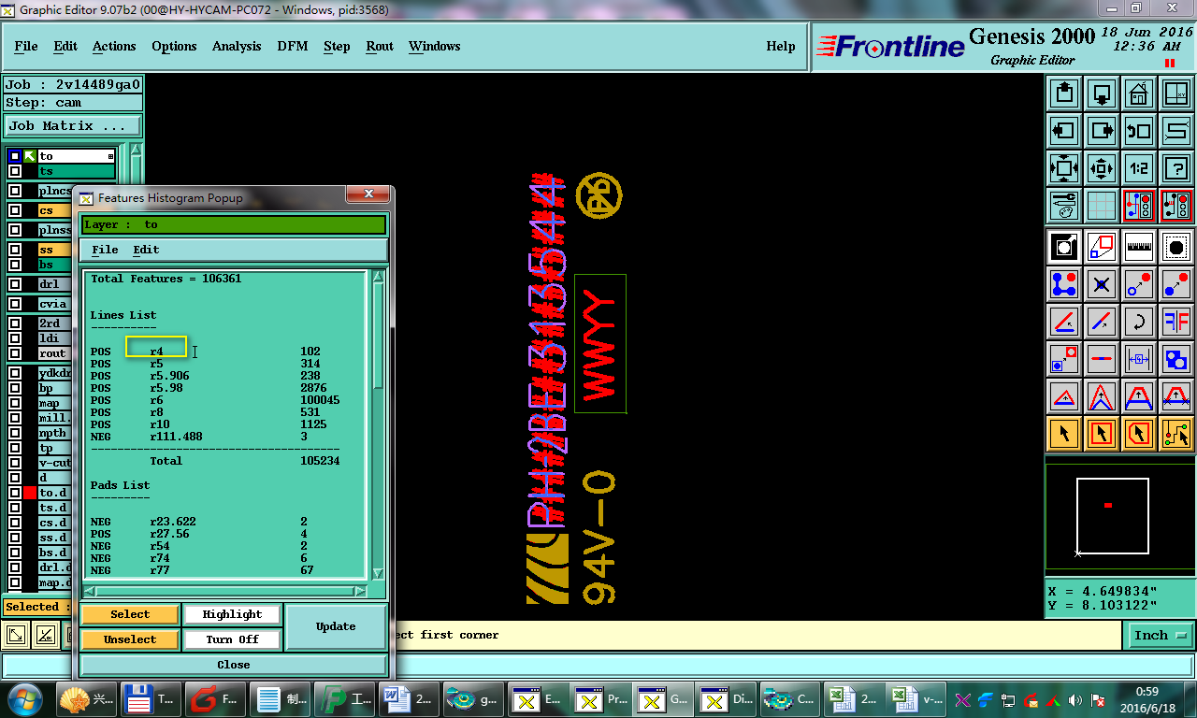Viewport: 1197px width, 718px height.
Task: Toggle display checkbox for layer to.d
Action: pyautogui.click(x=14, y=493)
